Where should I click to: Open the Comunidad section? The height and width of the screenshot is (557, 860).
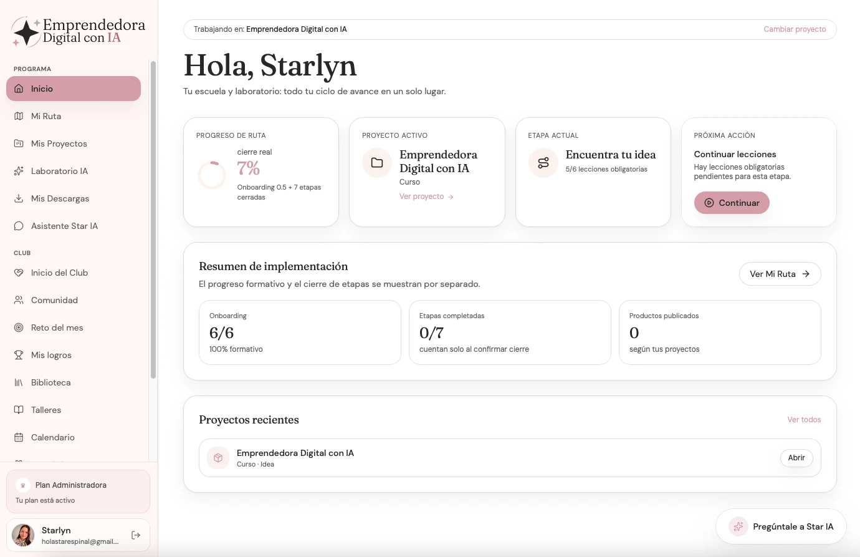click(x=74, y=300)
